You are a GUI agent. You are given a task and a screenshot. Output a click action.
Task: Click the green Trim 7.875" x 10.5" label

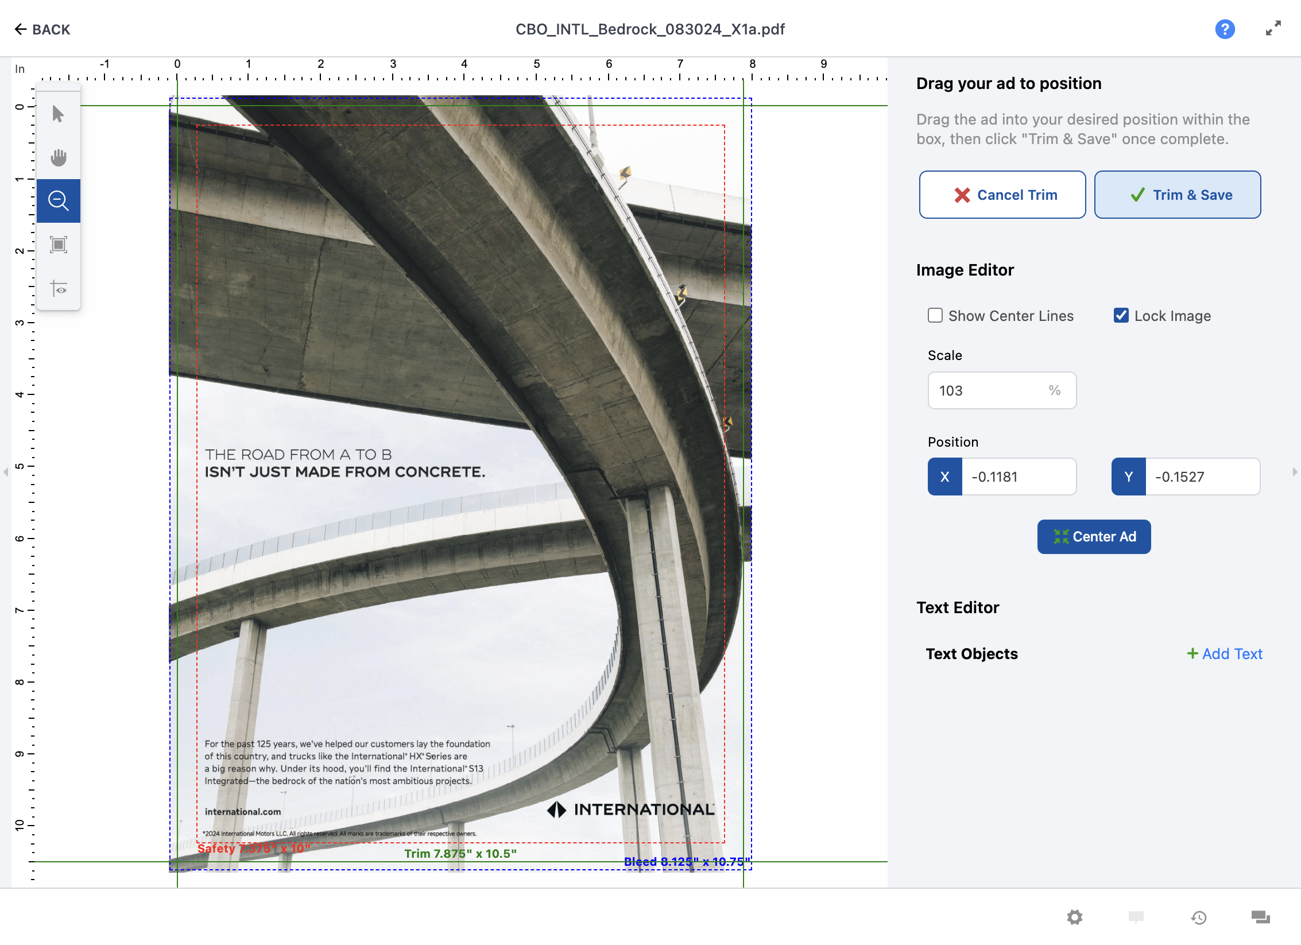coord(460,854)
